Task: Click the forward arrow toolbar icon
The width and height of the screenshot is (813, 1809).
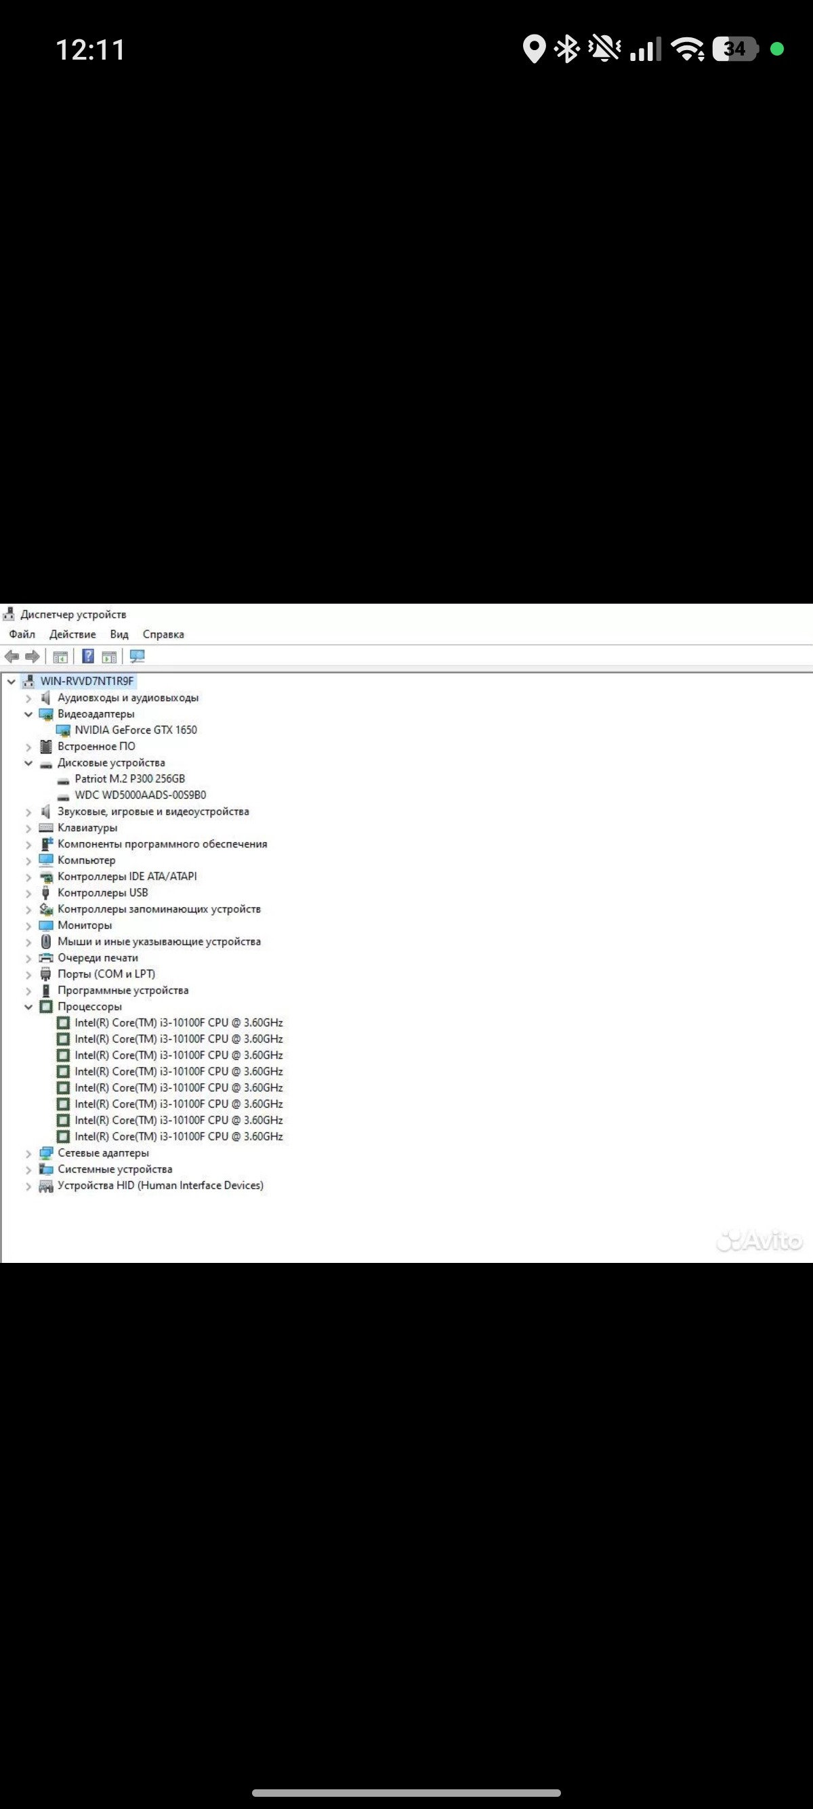Action: tap(33, 657)
